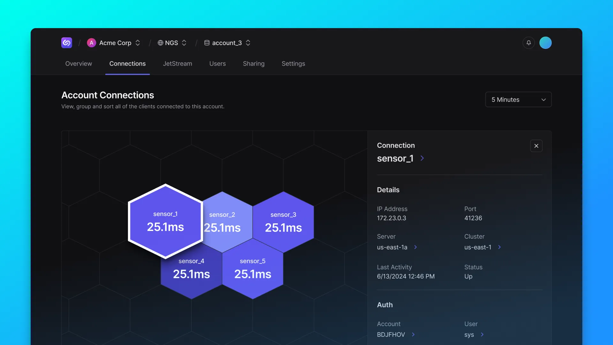Click the sys user link
This screenshot has width=613, height=345.
point(469,335)
